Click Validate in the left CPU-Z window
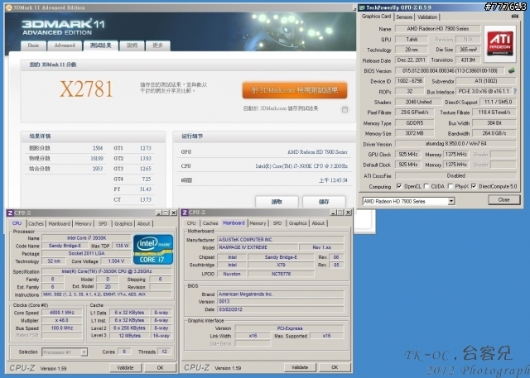The width and height of the screenshot is (530, 378). tap(125, 368)
